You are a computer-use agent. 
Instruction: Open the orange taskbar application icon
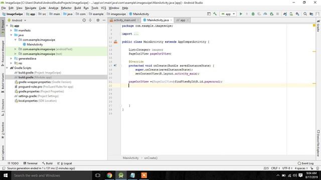(x=144, y=175)
